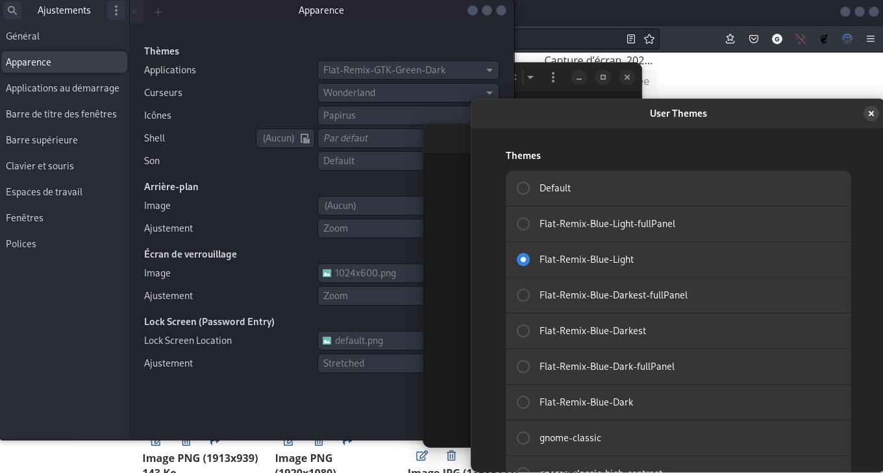Image resolution: width=883 pixels, height=473 pixels.
Task: Click the 1024x600.png lock screen image button
Action: pyautogui.click(x=371, y=273)
